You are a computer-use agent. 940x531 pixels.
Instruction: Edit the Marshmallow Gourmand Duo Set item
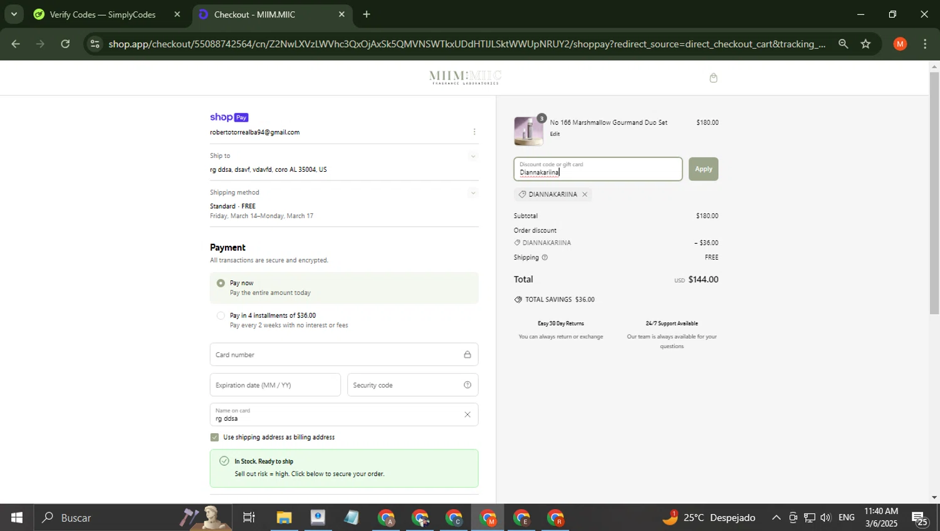coord(555,134)
